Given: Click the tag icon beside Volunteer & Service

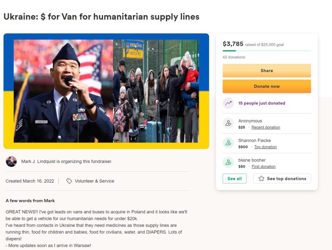Looking at the screenshot, I should [69, 181].
